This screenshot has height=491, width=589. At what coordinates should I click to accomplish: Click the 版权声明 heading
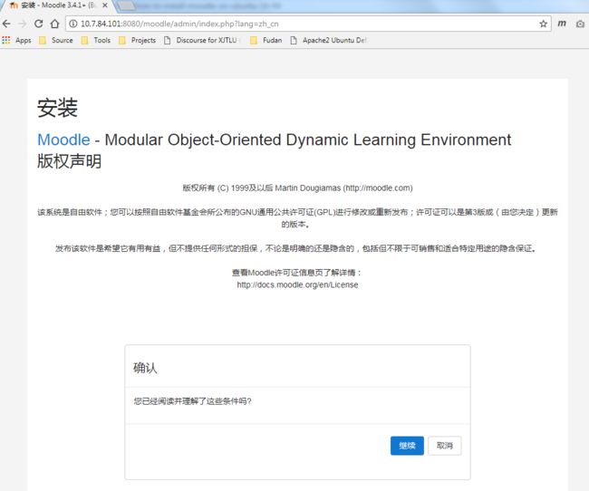[70, 161]
